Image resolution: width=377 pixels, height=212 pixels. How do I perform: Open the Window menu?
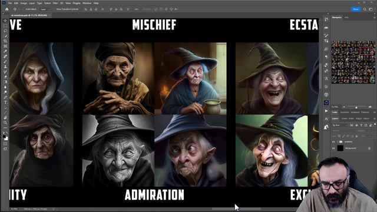pyautogui.click(x=87, y=3)
